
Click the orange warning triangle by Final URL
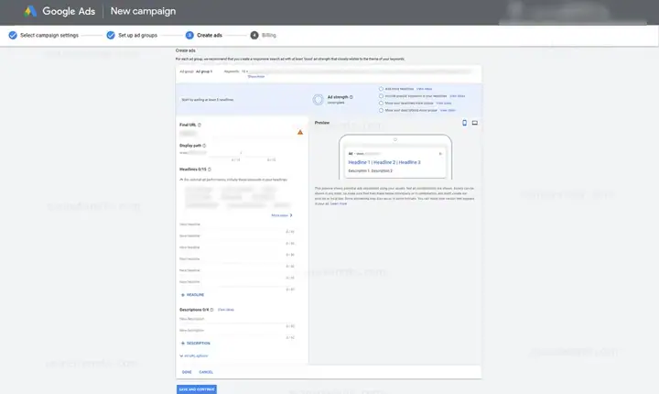[x=300, y=132]
